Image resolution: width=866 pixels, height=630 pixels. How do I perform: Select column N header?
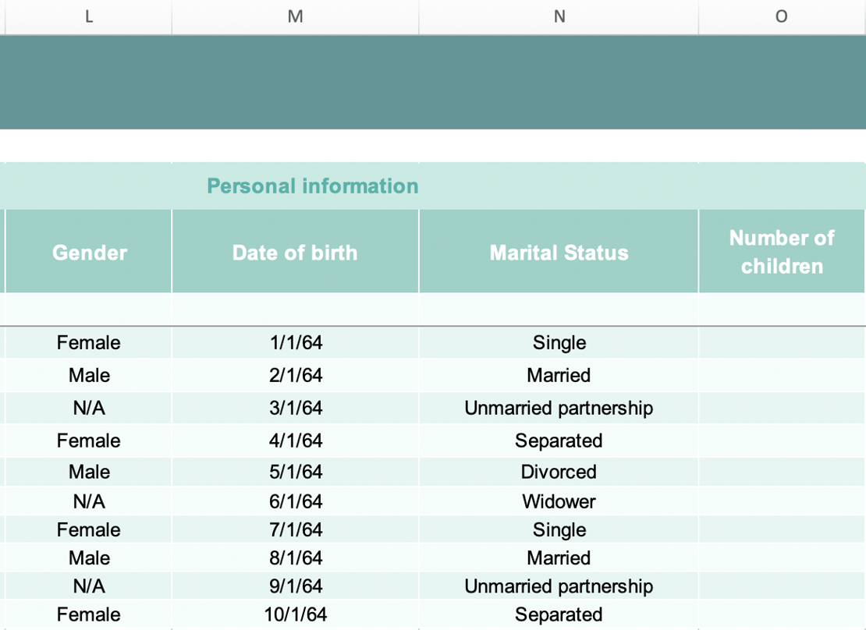(x=559, y=16)
